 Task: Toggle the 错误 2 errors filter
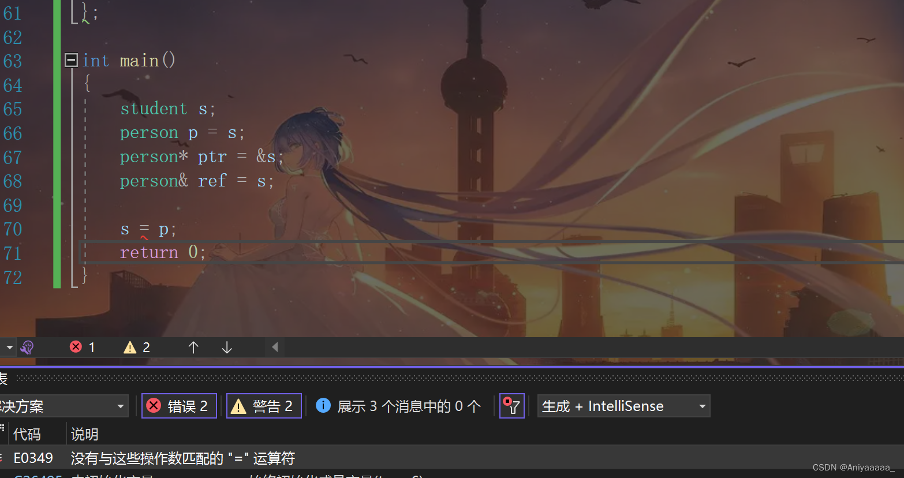point(179,406)
